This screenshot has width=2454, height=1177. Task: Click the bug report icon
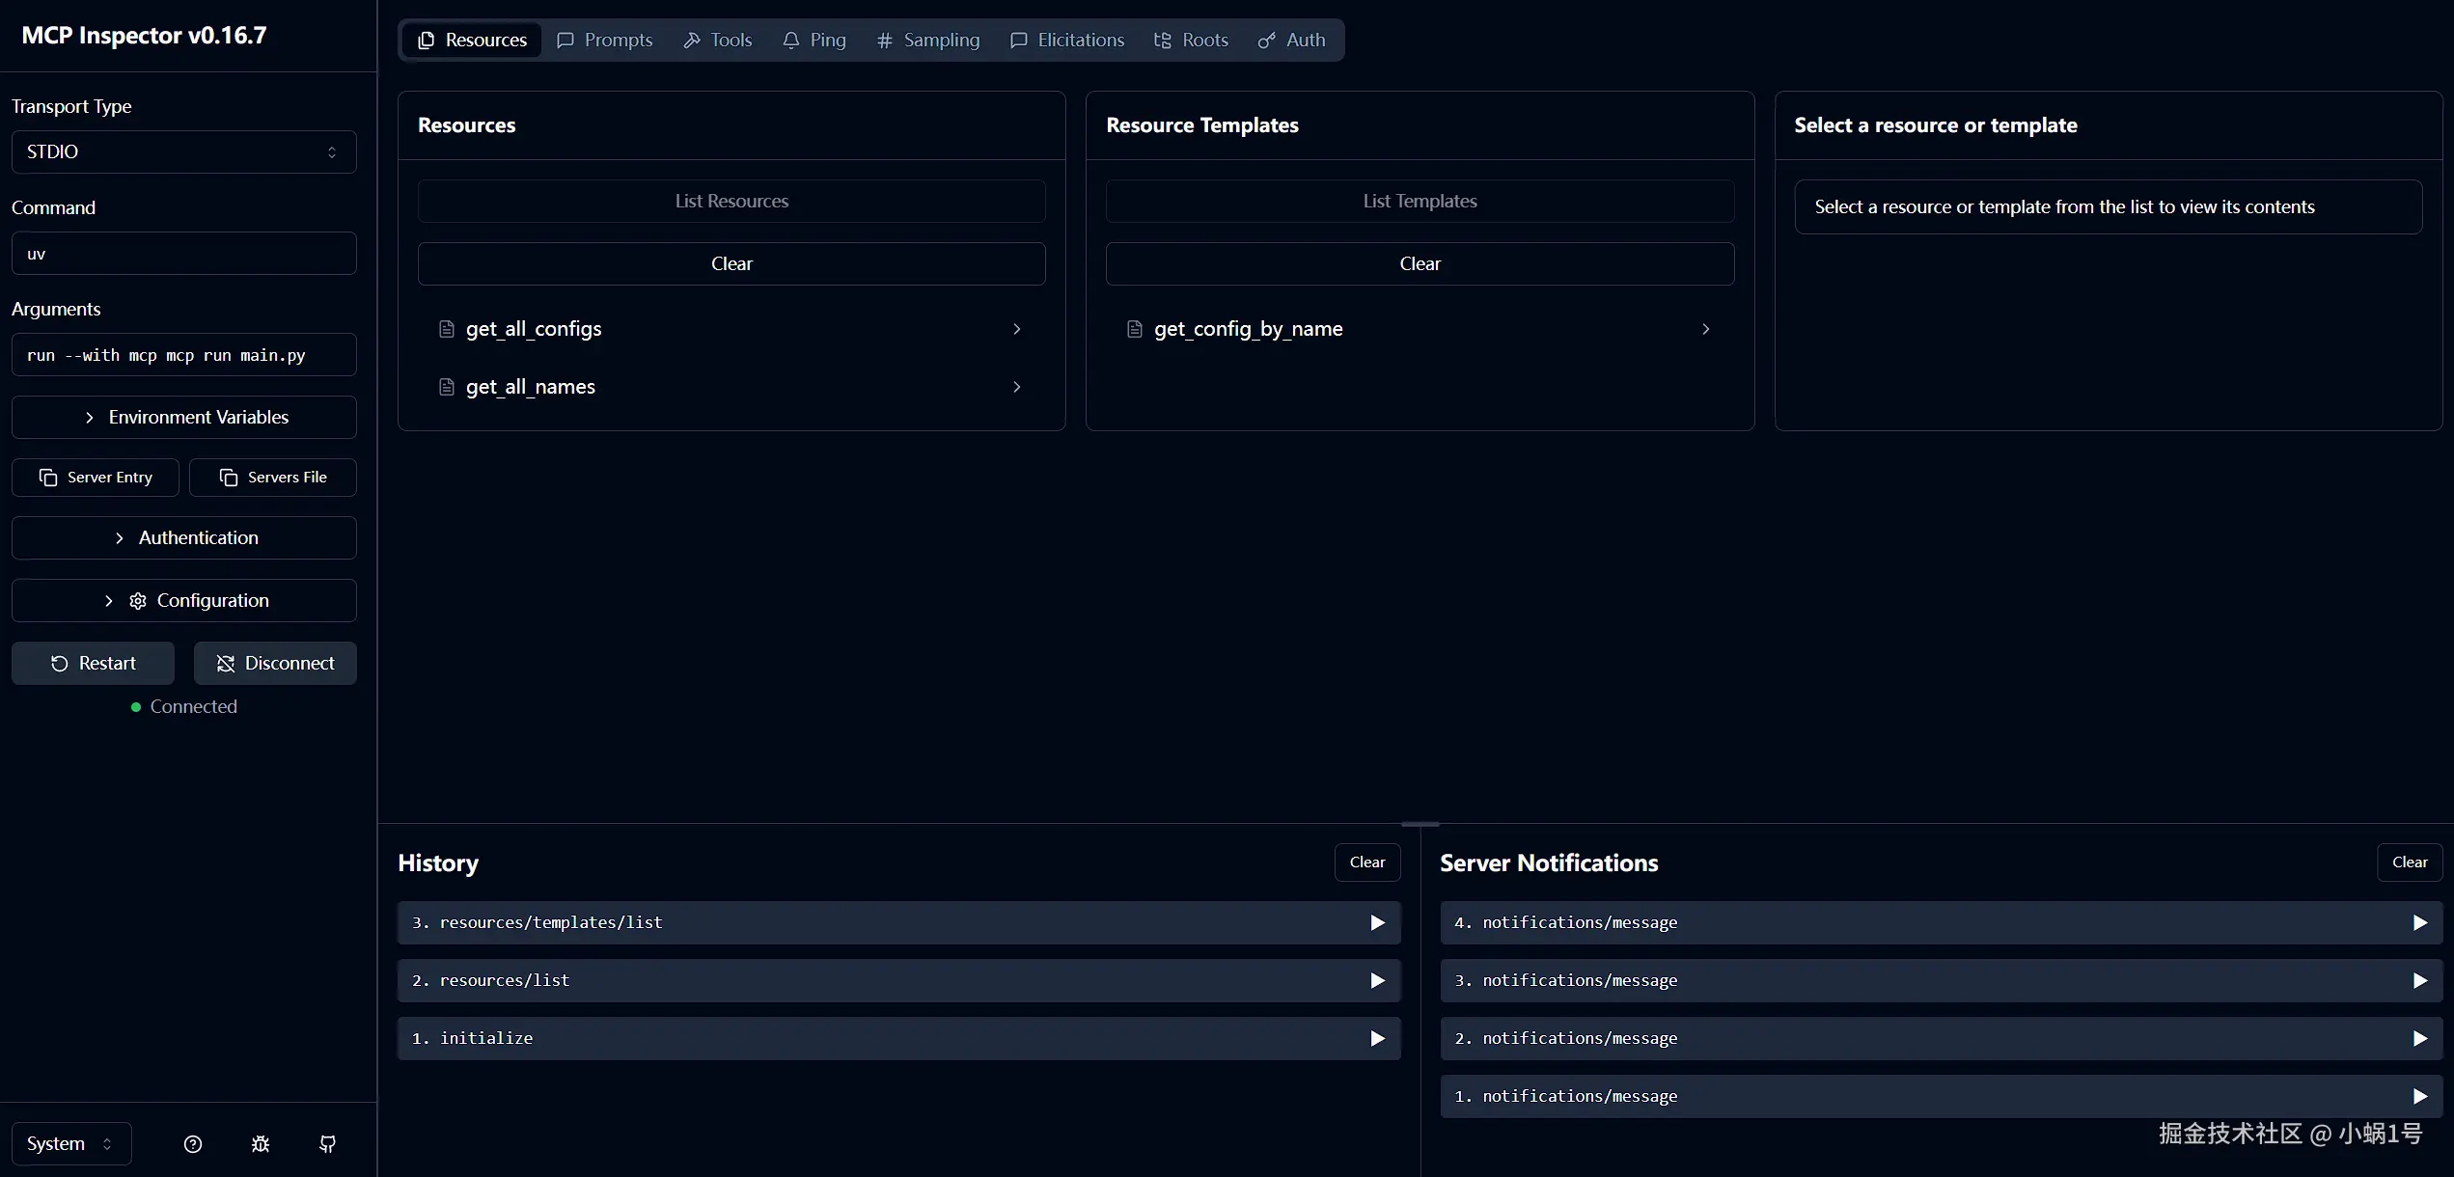(261, 1144)
